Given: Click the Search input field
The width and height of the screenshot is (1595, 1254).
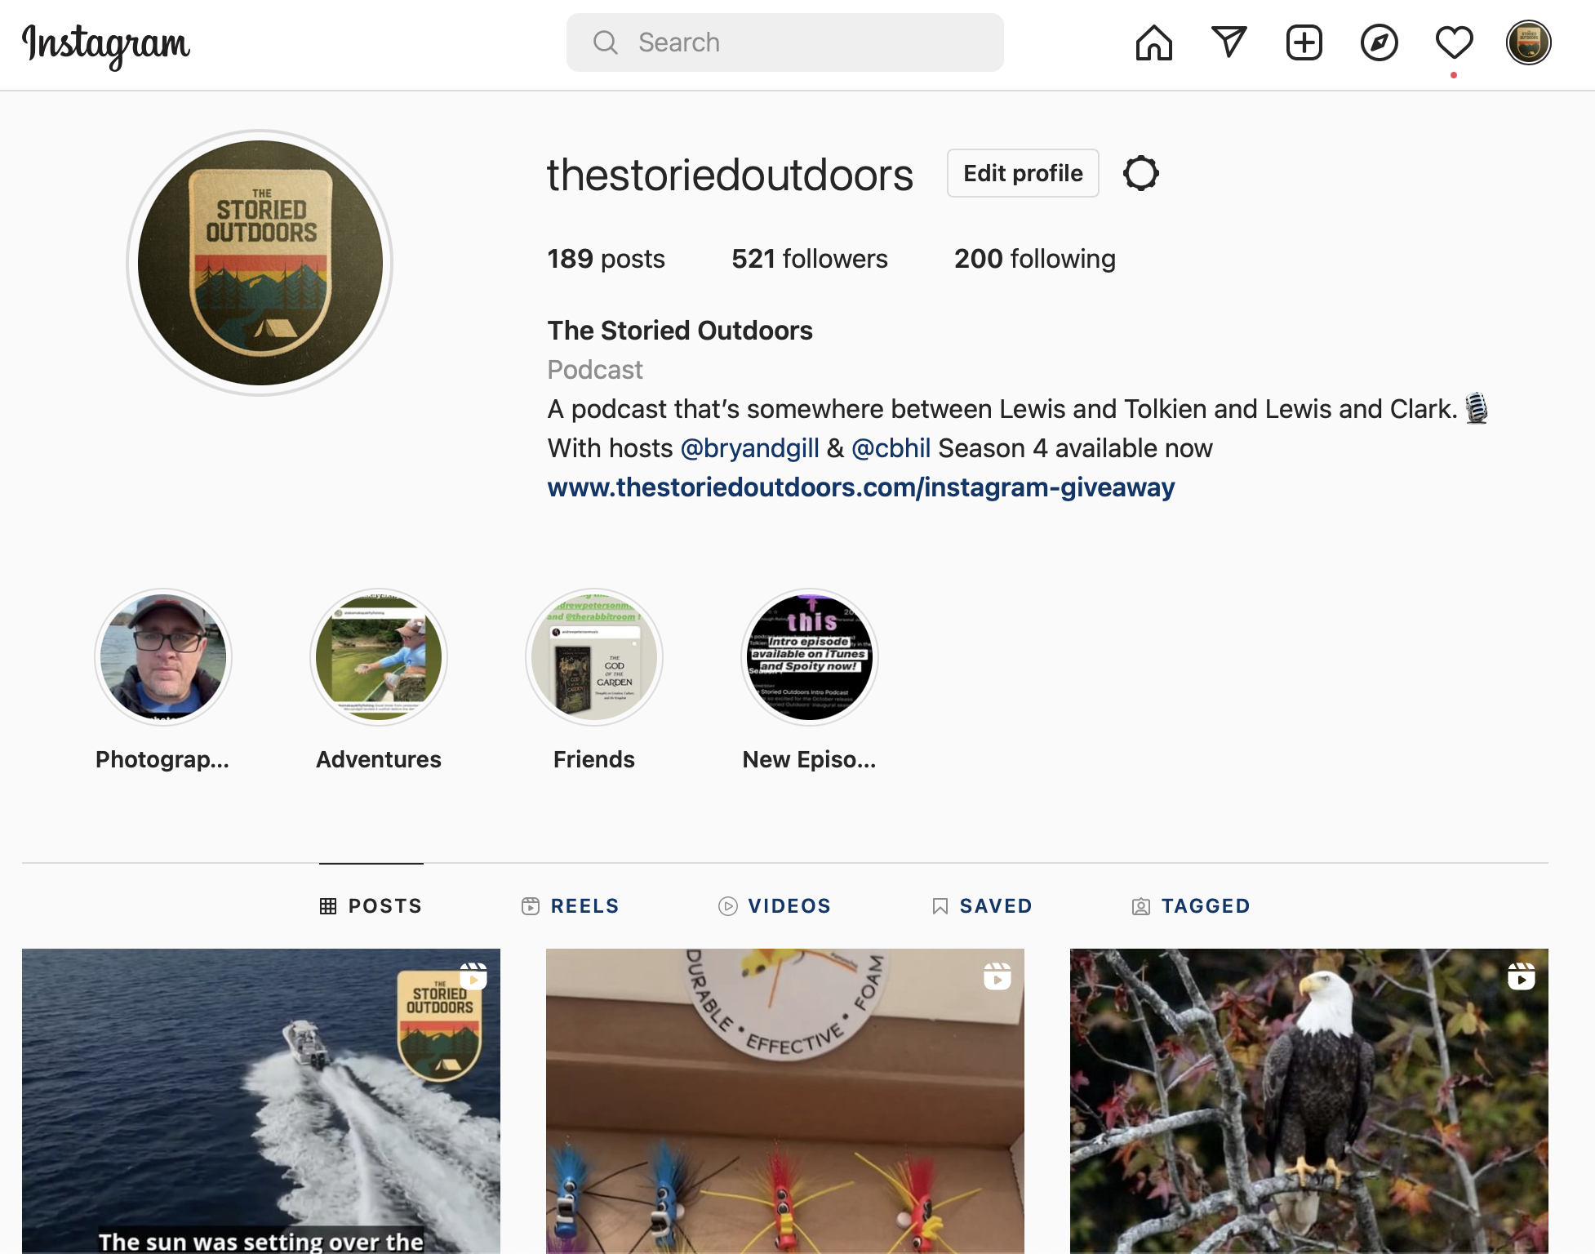Looking at the screenshot, I should tap(785, 42).
